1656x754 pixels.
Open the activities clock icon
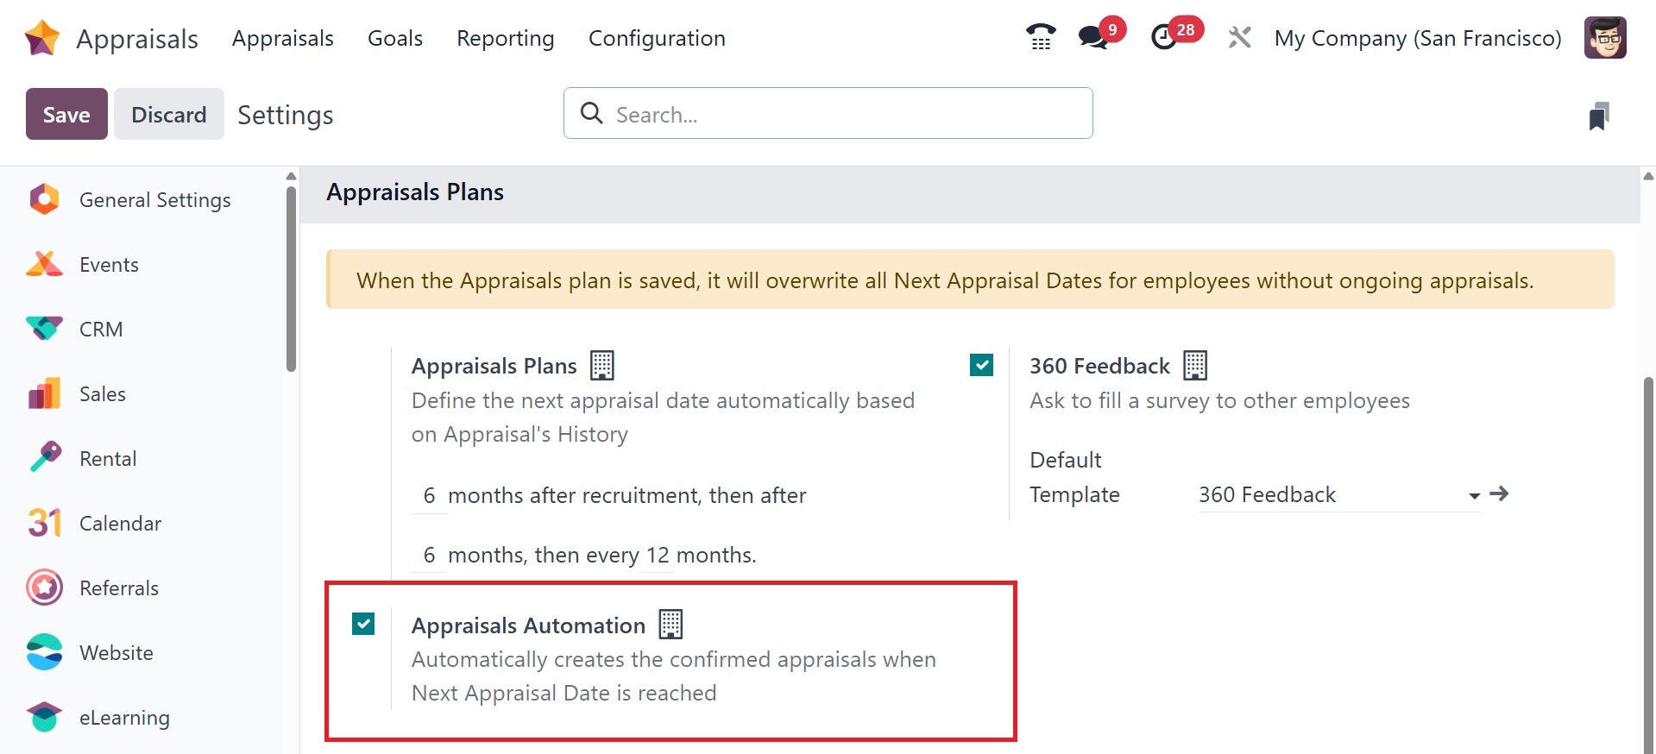click(x=1164, y=37)
